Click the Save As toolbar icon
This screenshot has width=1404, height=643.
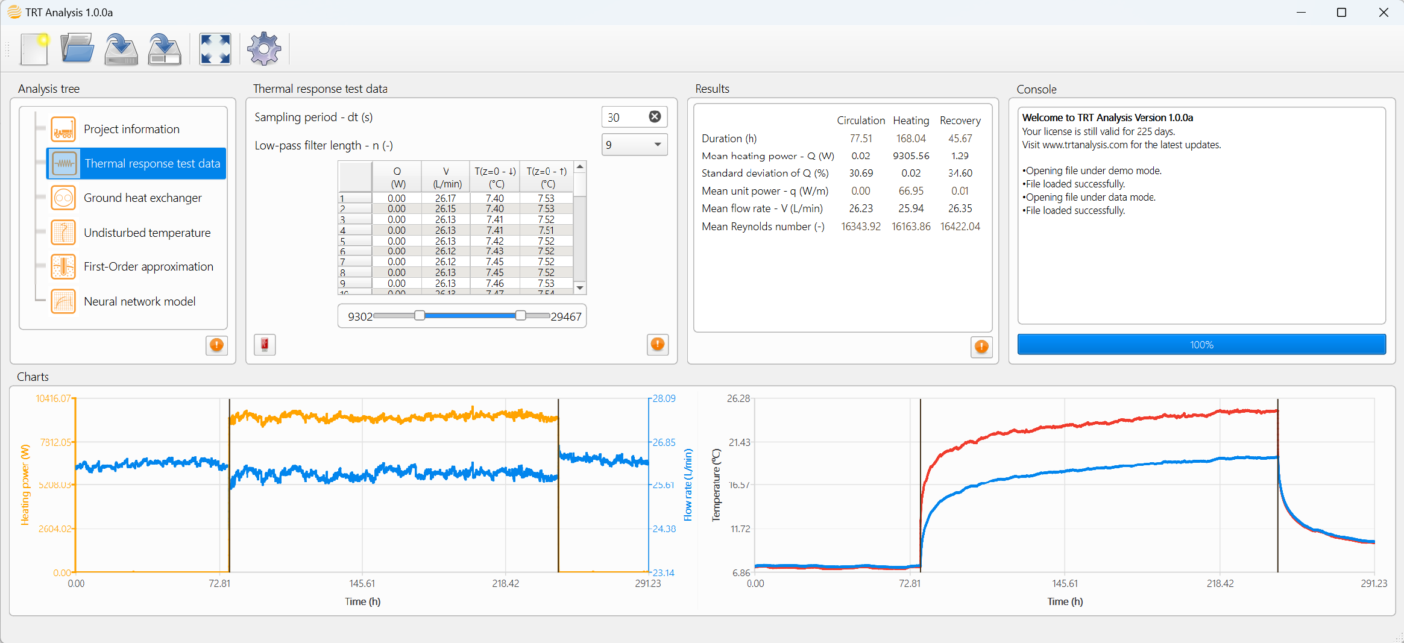tap(165, 49)
